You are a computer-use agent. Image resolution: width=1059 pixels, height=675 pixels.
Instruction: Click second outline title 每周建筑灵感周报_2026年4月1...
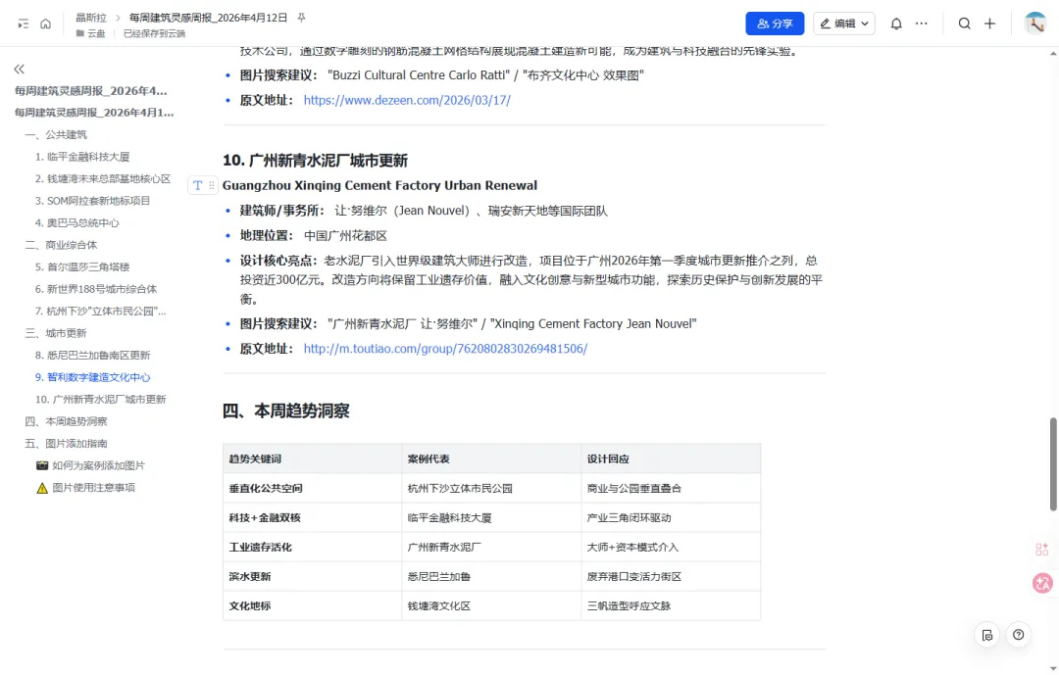coord(94,113)
